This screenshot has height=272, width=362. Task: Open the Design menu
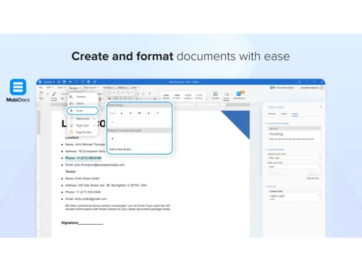tap(75, 88)
